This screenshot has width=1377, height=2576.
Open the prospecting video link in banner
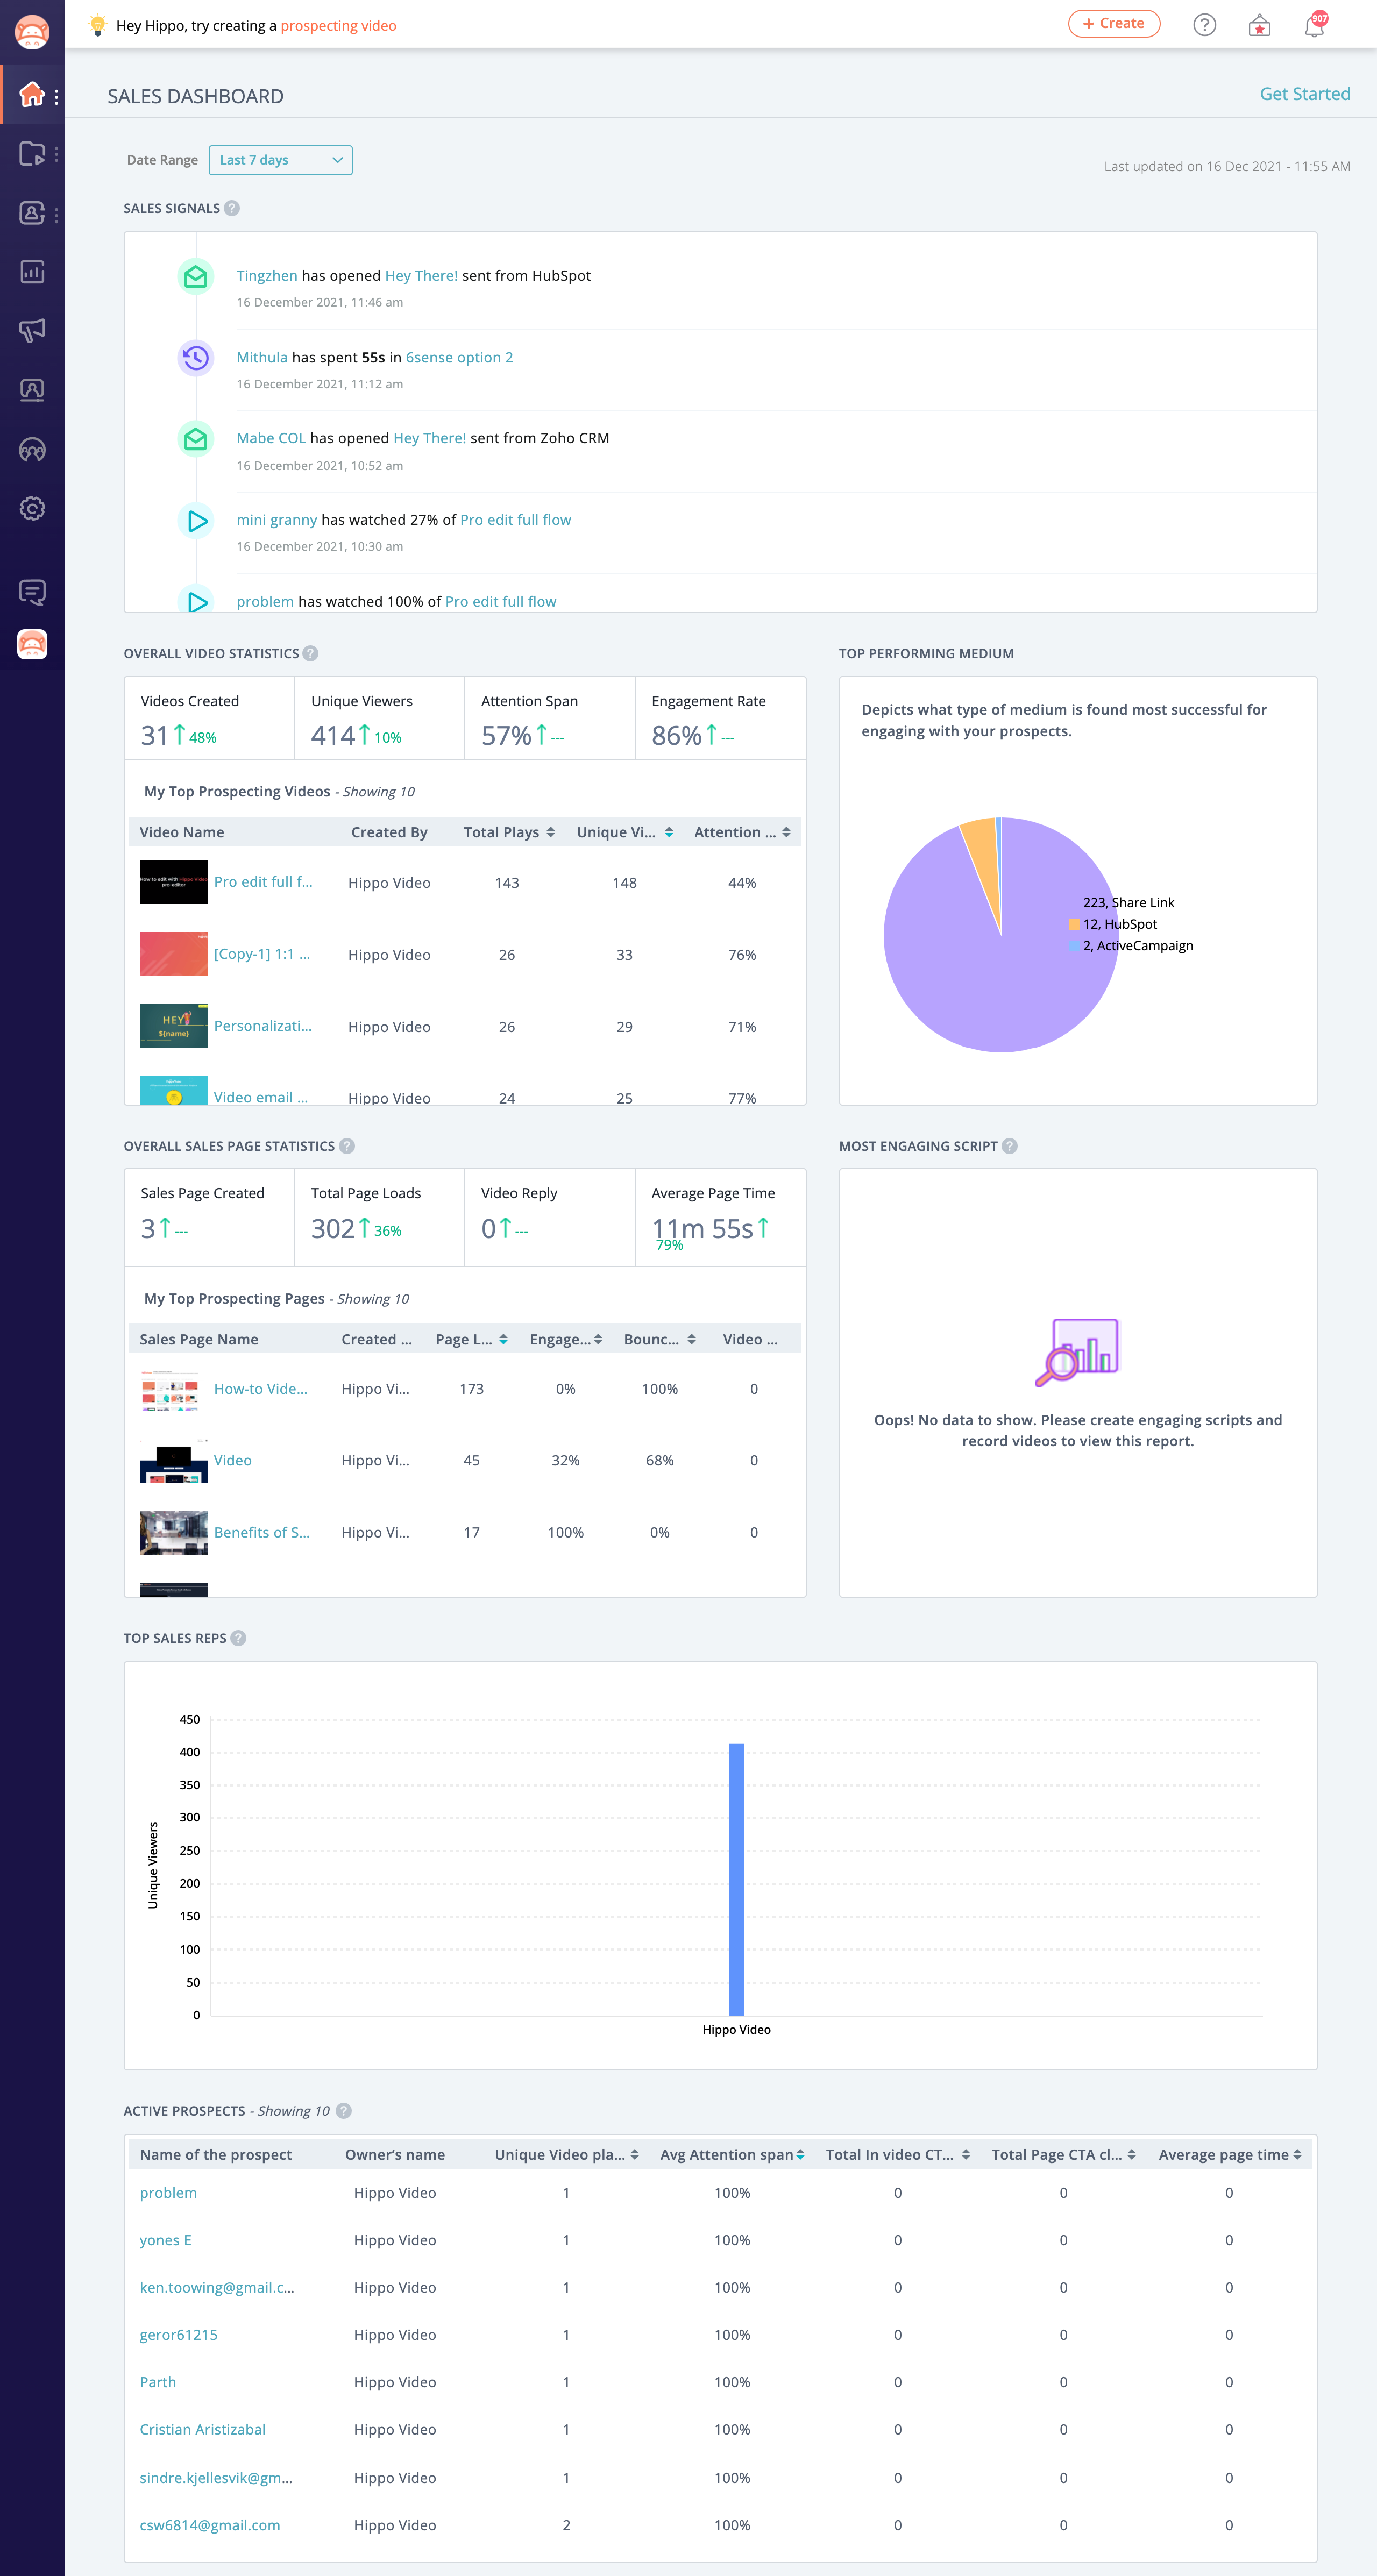pos(338,26)
